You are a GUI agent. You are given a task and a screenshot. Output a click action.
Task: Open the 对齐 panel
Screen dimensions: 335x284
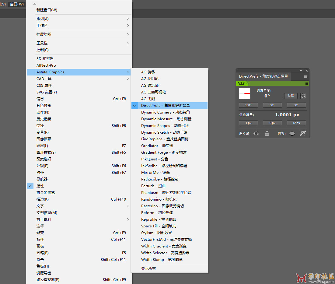[x=79, y=173]
